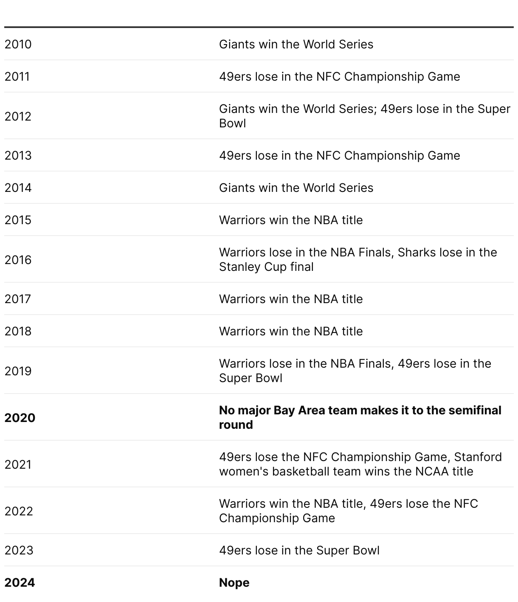Click the Stanford women's basketball NCAA entry
The width and height of the screenshot is (518, 602).
[360, 464]
